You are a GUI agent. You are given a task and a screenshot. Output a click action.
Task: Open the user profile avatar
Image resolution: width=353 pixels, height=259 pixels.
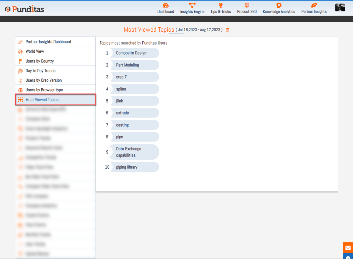click(340, 8)
